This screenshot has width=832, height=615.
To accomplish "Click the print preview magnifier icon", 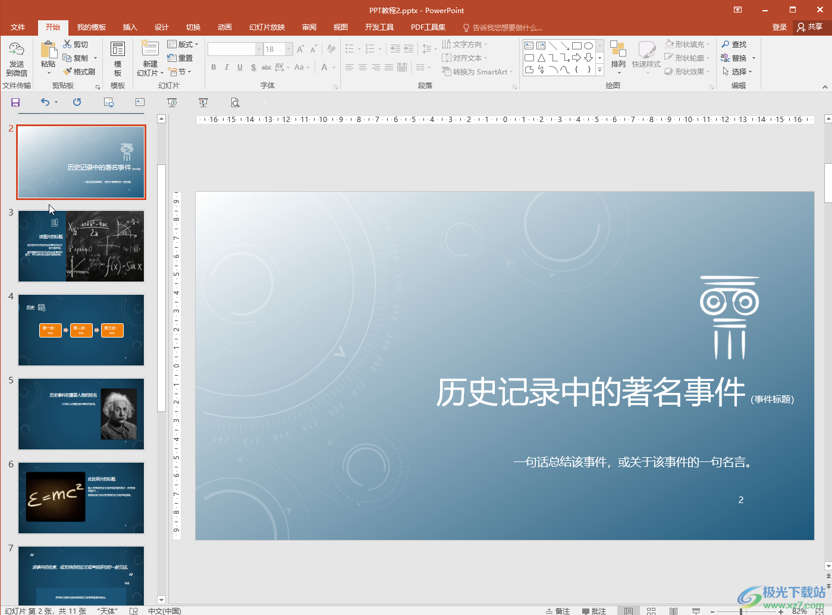I will (235, 102).
